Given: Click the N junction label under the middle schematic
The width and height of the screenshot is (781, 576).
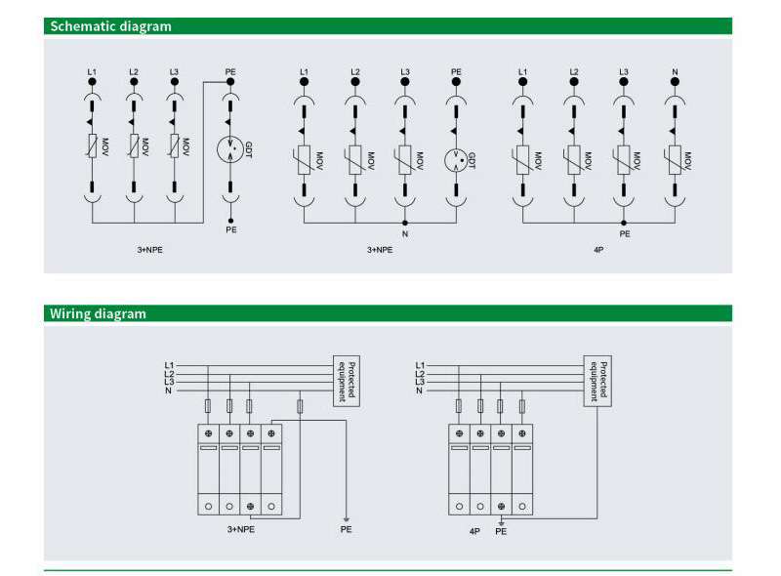Looking at the screenshot, I should (x=404, y=234).
